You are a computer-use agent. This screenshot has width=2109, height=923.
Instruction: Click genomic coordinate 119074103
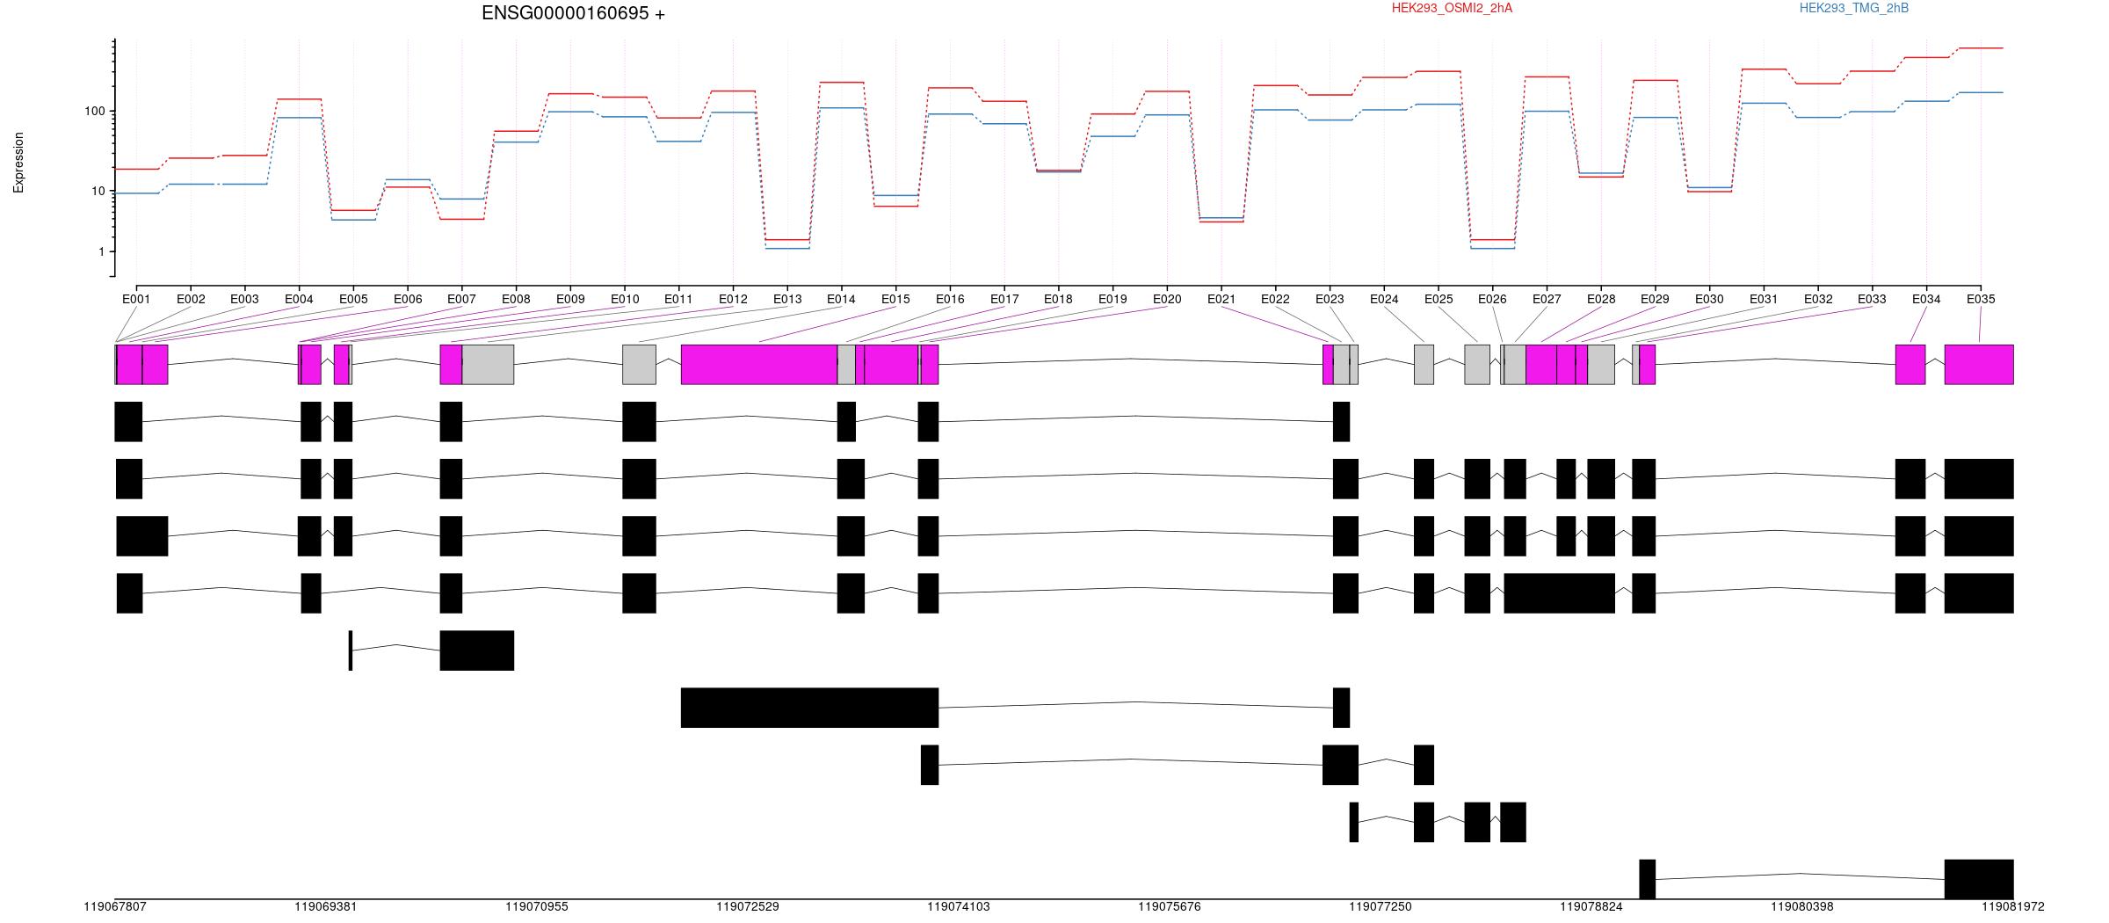tap(959, 906)
